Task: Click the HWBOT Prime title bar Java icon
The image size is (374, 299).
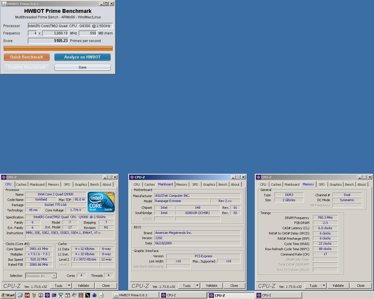Action: point(4,4)
